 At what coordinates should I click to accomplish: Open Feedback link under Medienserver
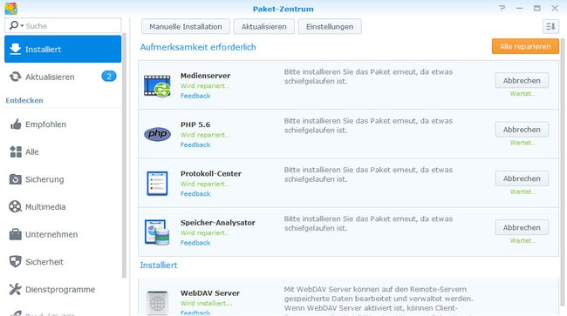[x=195, y=96]
